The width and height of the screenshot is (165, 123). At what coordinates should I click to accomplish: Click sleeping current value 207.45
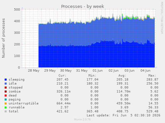(x=62, y=80)
